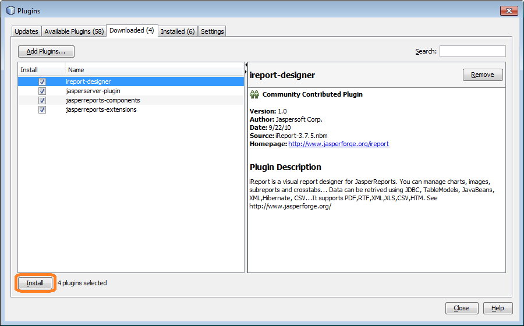Disable the jasperreports-extensions install checkbox

pos(42,110)
